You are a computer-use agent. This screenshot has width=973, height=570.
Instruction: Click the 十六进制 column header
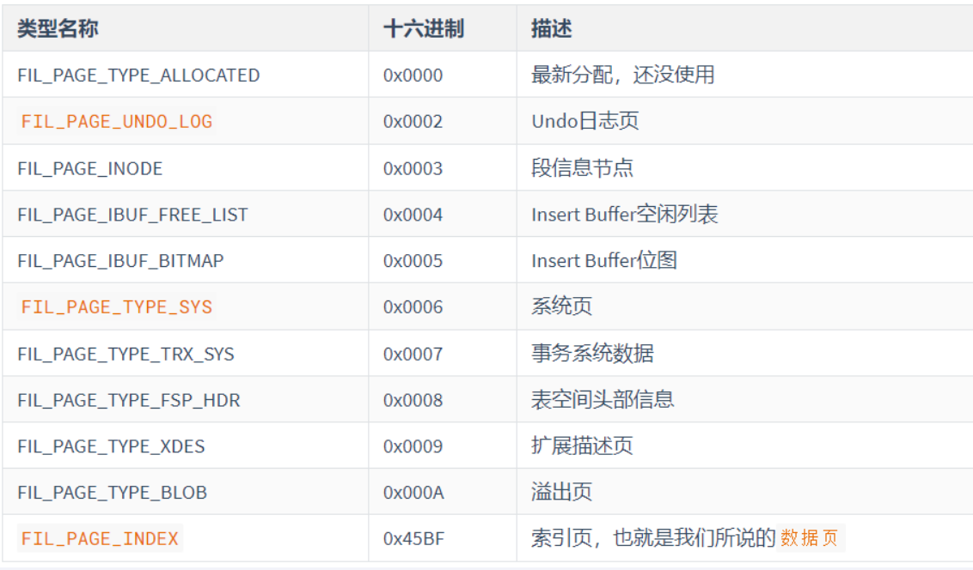(424, 28)
